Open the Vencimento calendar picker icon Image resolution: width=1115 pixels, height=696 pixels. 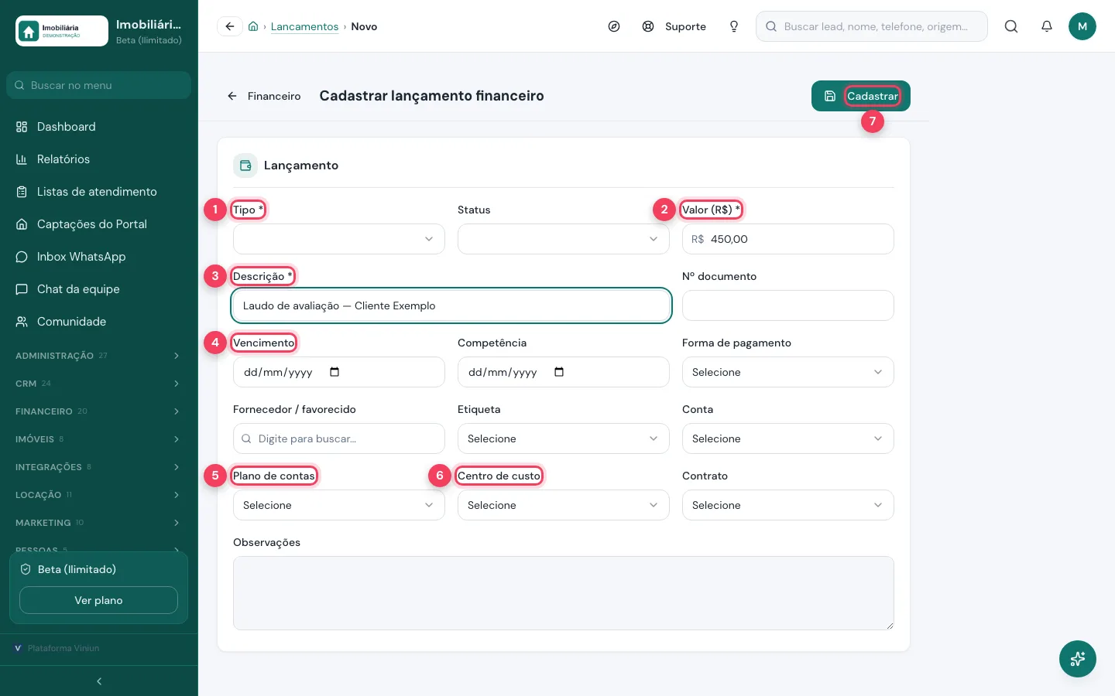tap(334, 372)
